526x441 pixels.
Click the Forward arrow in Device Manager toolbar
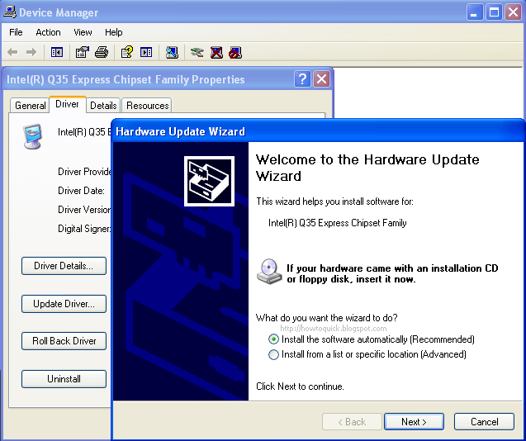click(x=31, y=52)
